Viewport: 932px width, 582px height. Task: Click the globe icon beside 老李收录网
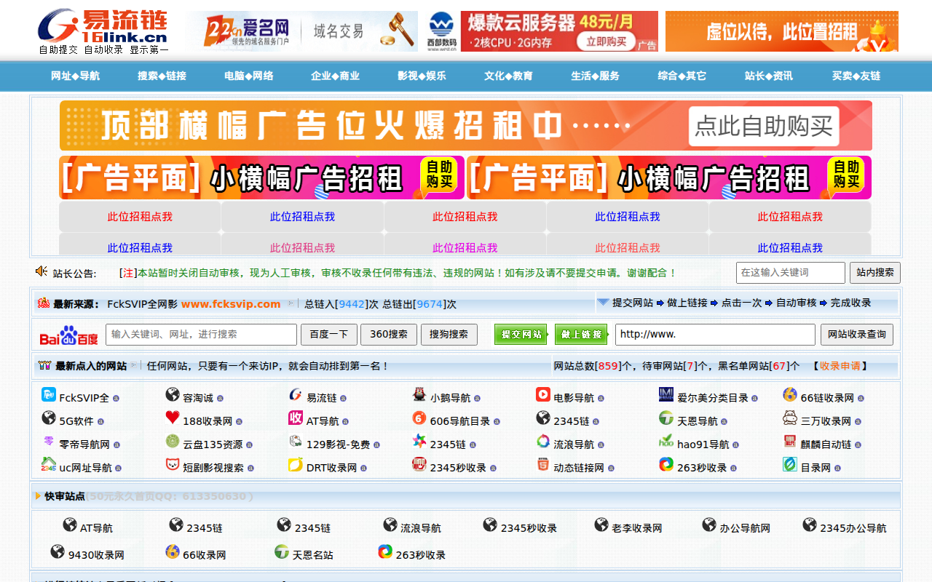[x=601, y=525]
